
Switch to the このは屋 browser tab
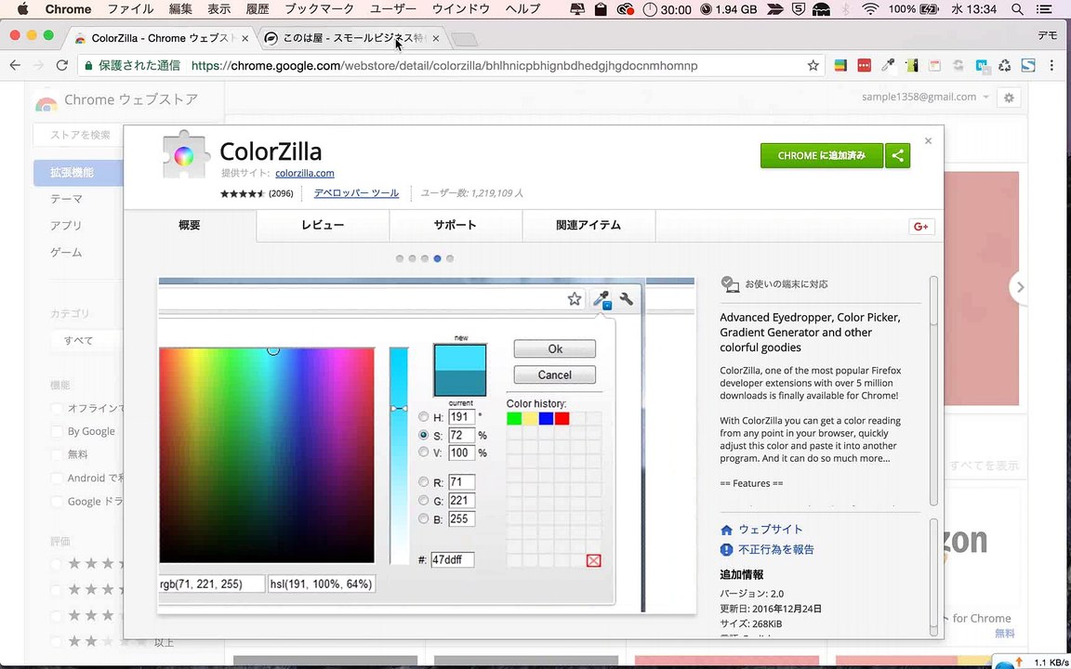pyautogui.click(x=351, y=38)
